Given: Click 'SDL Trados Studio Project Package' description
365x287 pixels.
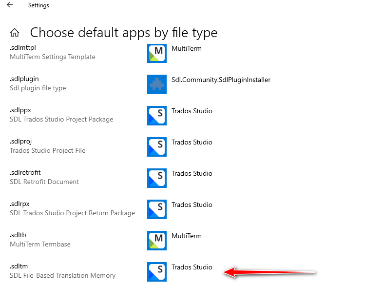Looking at the screenshot, I should click(x=61, y=120).
